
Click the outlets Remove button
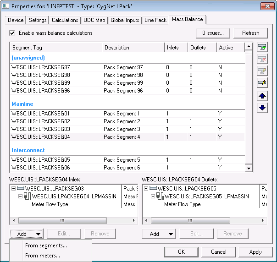tap(233, 234)
